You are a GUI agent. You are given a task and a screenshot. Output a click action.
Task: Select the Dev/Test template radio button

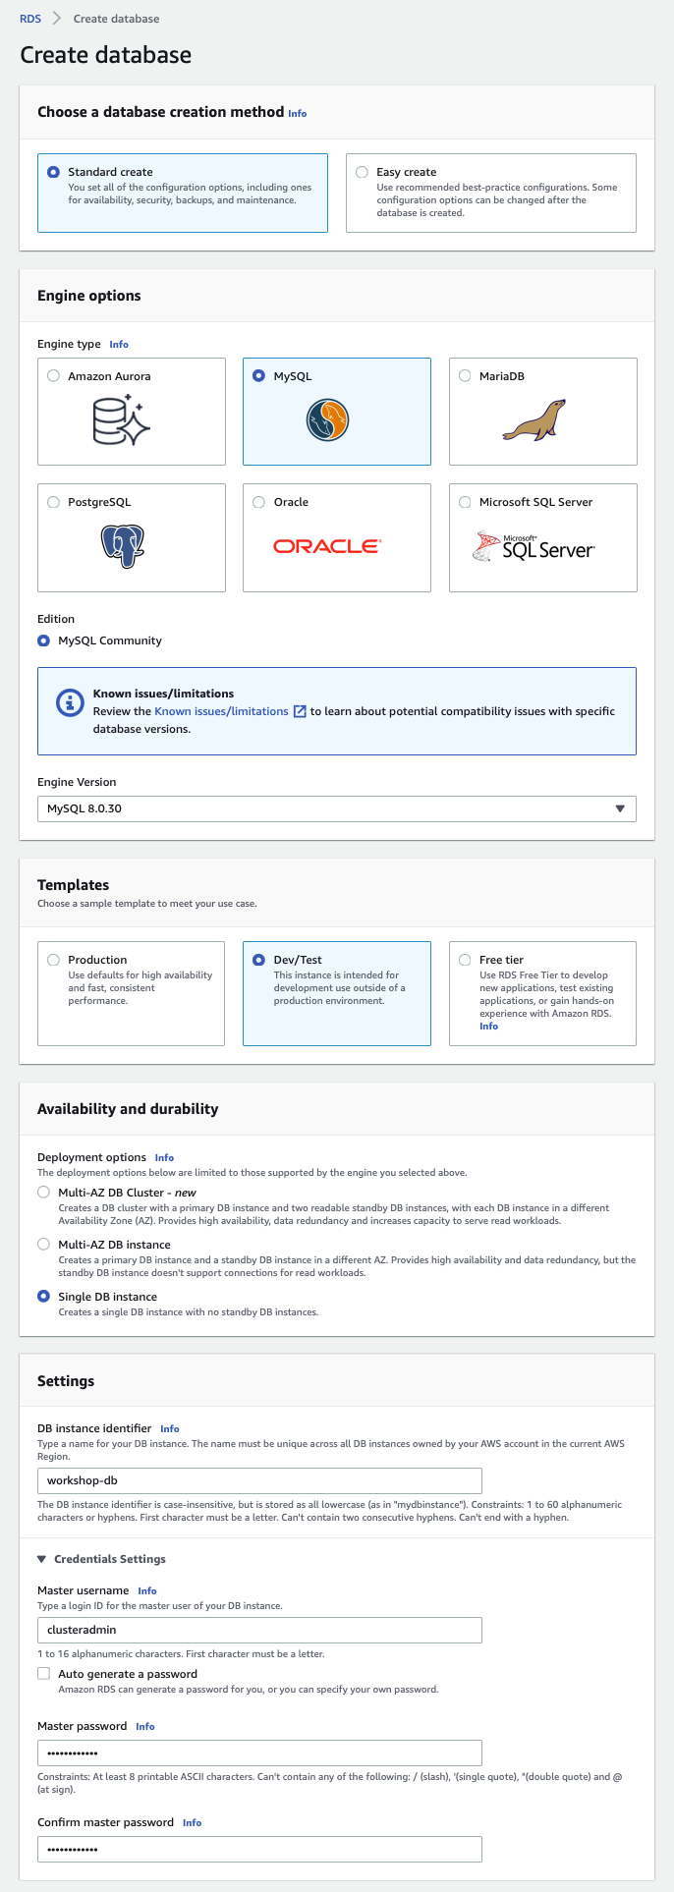pos(259,960)
